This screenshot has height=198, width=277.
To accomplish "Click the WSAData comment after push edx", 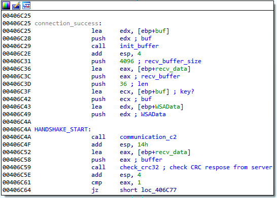I will pos(153,114).
